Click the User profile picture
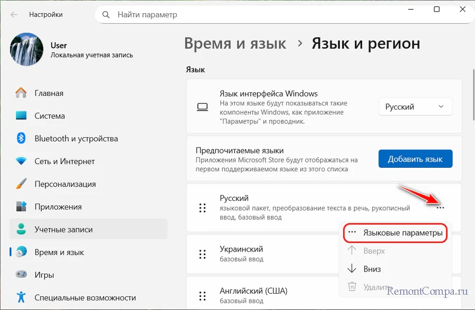This screenshot has height=310, width=475. click(x=27, y=50)
